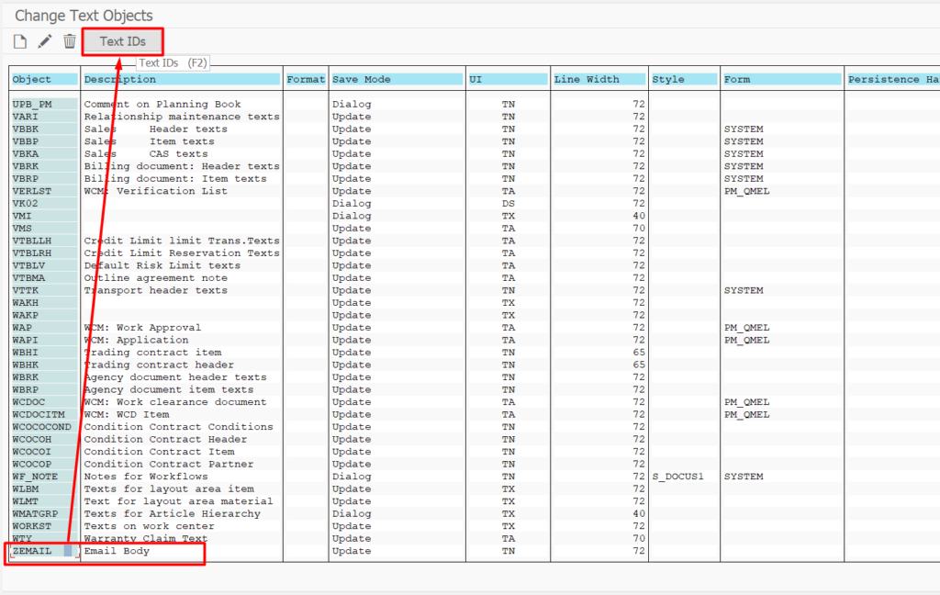
Task: Click the Change pencil icon
Action: [x=45, y=41]
